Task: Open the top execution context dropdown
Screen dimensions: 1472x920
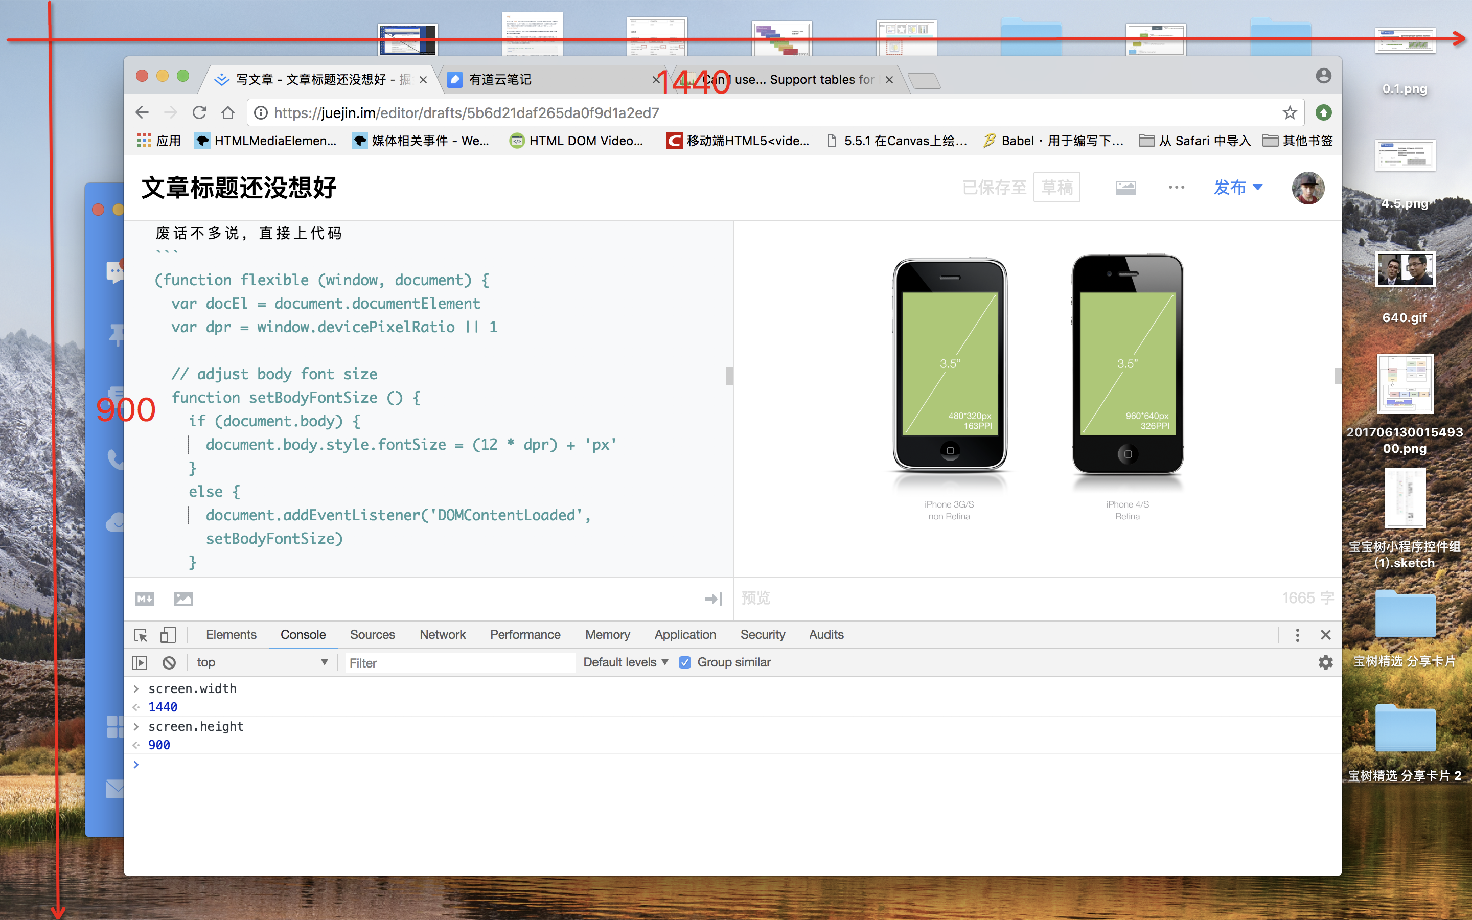Action: (x=262, y=662)
